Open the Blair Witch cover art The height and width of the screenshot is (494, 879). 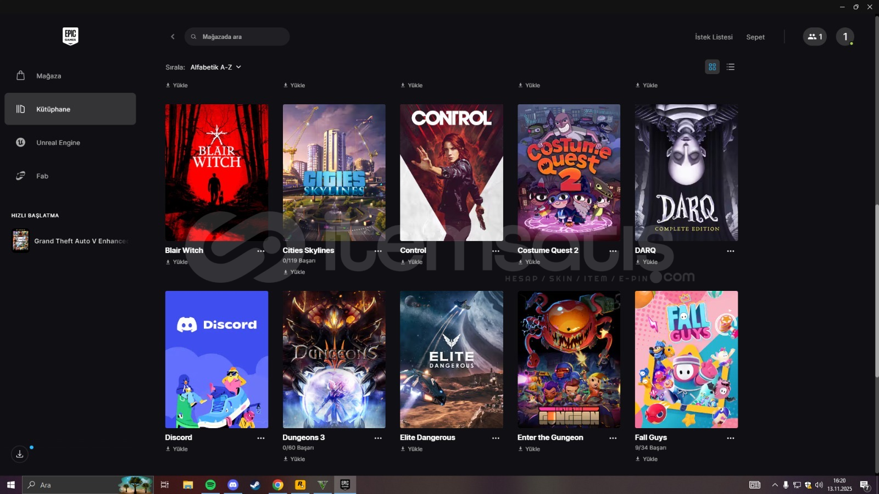216,172
